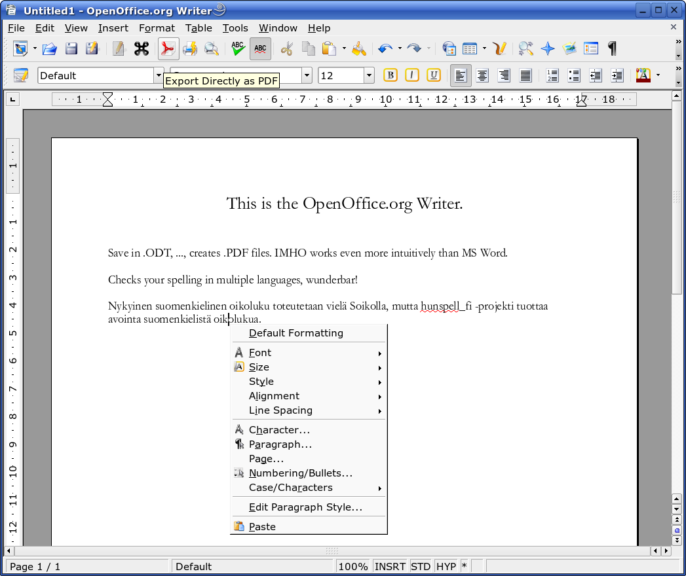The height and width of the screenshot is (576, 686).
Task: Click the Font Color swatch icon
Action: (x=643, y=76)
